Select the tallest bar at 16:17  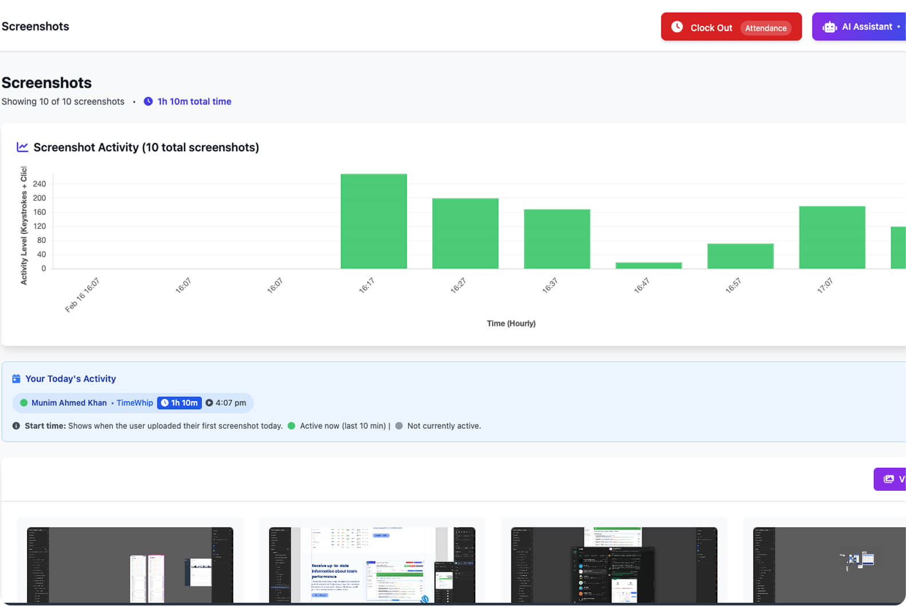tap(373, 221)
